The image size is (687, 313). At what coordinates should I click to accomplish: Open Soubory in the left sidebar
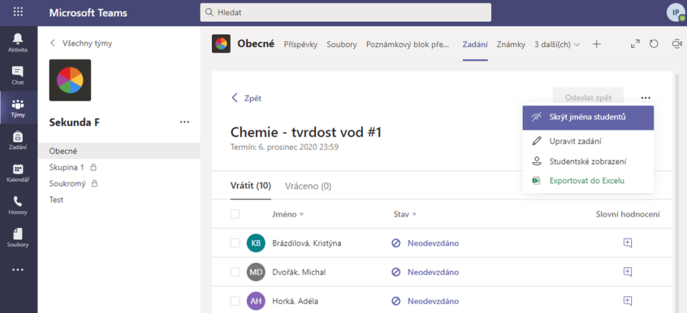click(x=18, y=237)
